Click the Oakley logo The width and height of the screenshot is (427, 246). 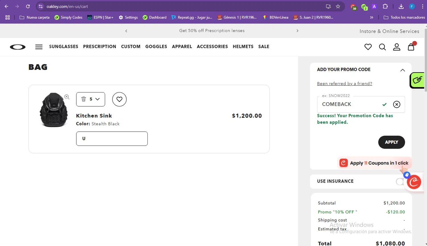[x=18, y=47]
